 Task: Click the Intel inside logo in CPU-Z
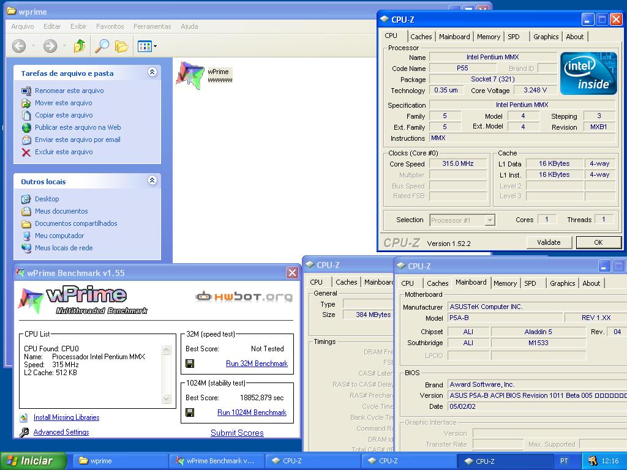(x=588, y=73)
